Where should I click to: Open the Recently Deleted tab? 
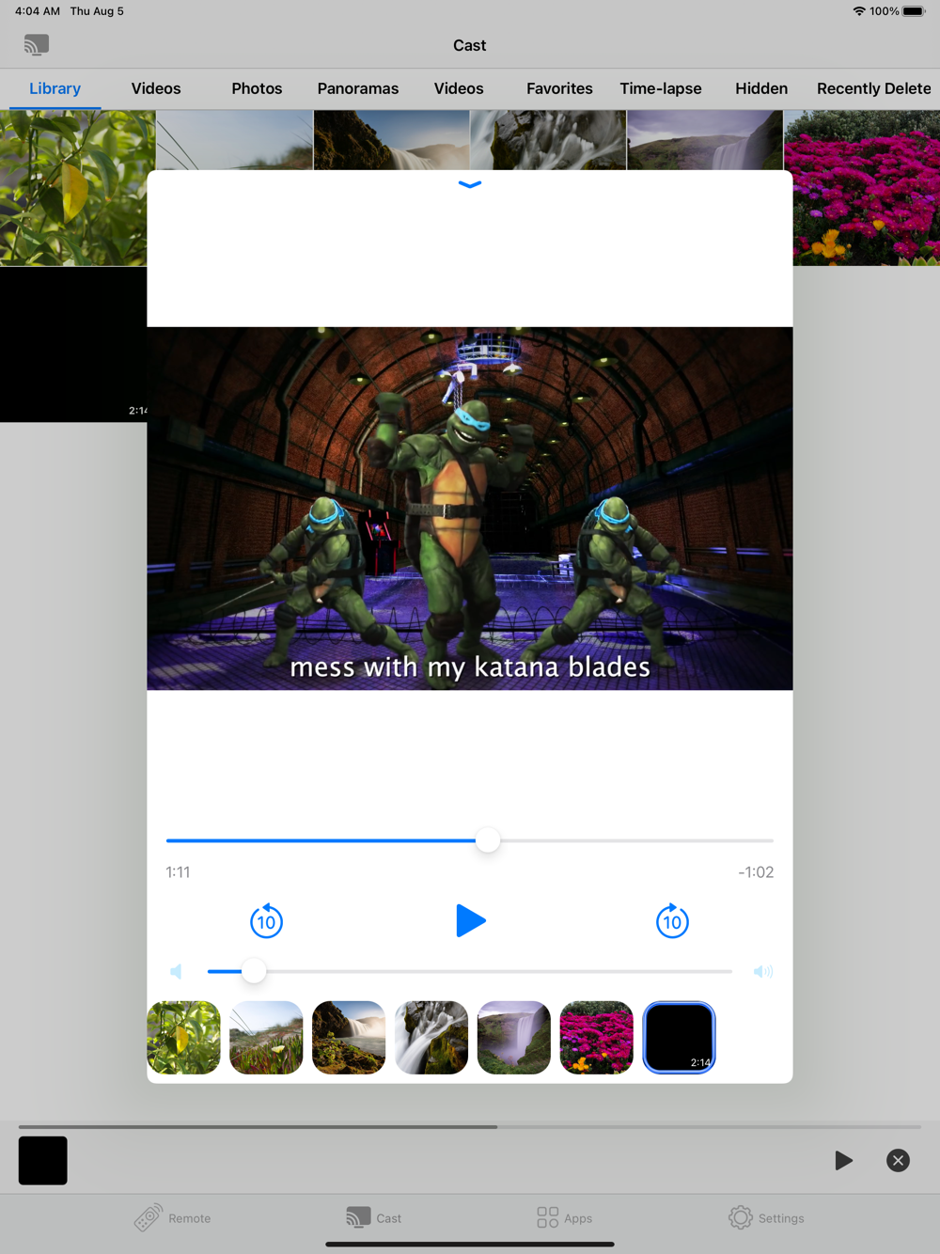point(874,88)
